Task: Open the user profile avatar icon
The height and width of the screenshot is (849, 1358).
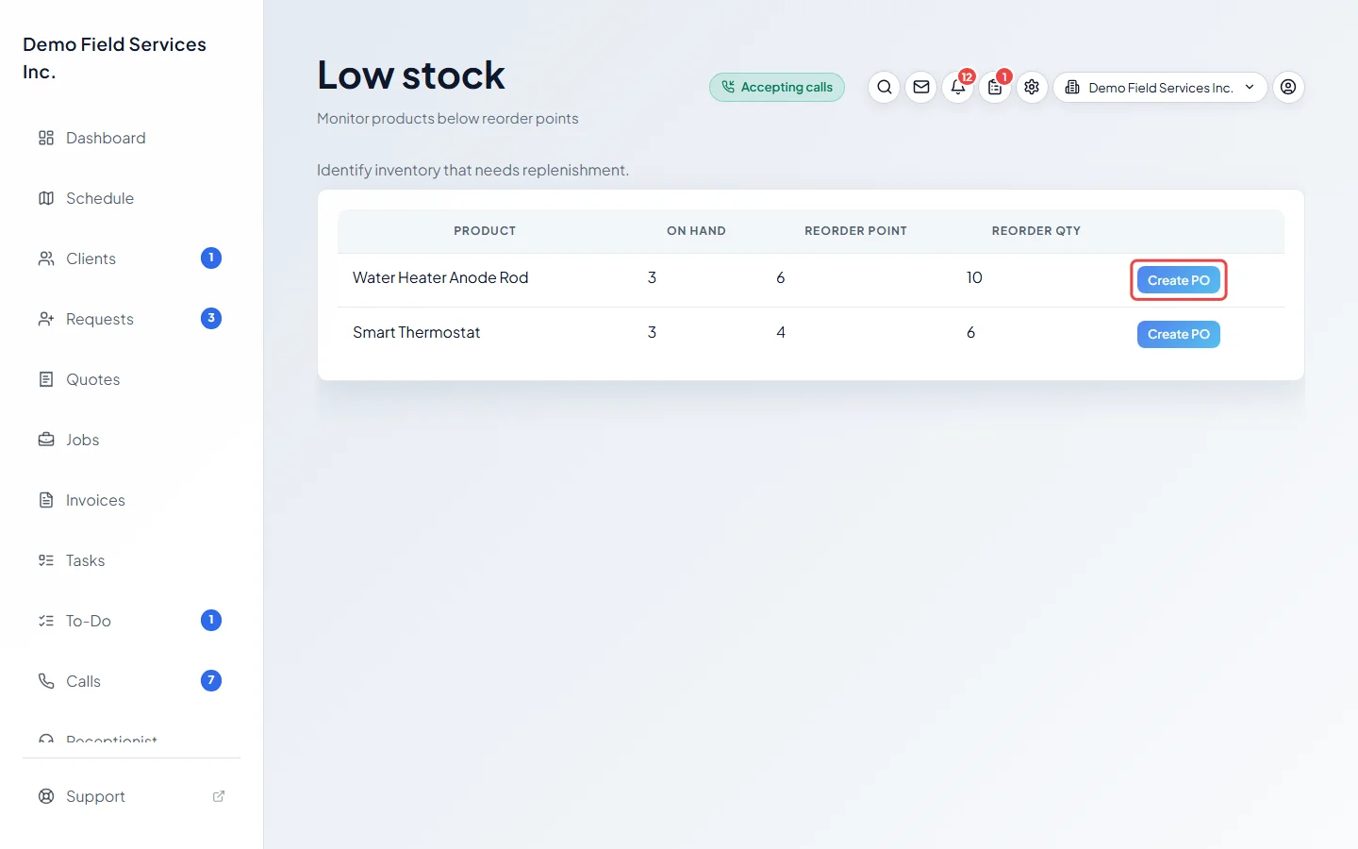Action: (1288, 87)
